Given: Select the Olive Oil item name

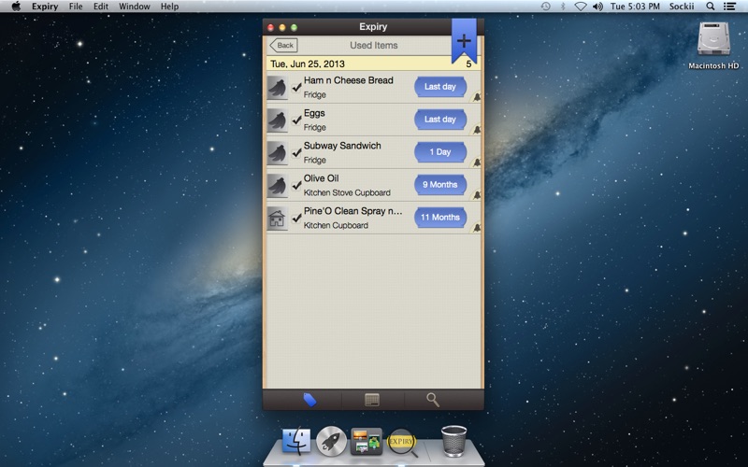Looking at the screenshot, I should (x=321, y=178).
